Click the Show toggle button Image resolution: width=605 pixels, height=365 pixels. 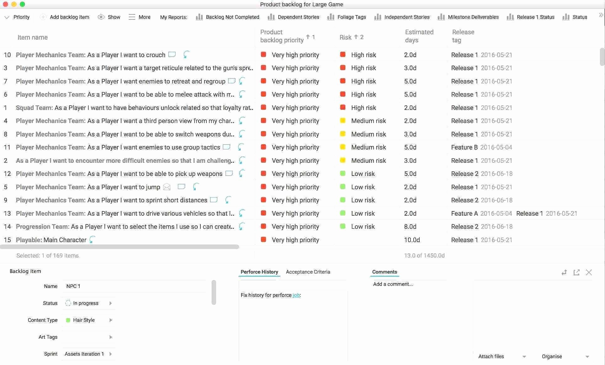coord(109,17)
